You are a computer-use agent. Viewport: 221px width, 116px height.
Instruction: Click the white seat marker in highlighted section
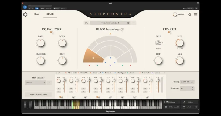click(x=93, y=58)
